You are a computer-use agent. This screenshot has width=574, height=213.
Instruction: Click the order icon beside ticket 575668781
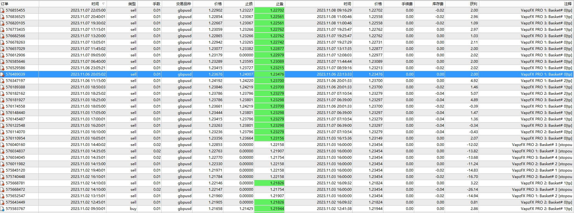[x=2, y=183]
